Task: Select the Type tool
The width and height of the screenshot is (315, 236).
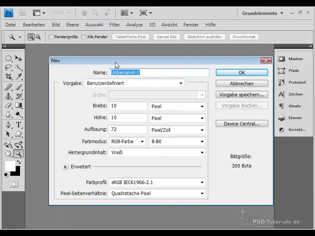Action: pos(19,125)
